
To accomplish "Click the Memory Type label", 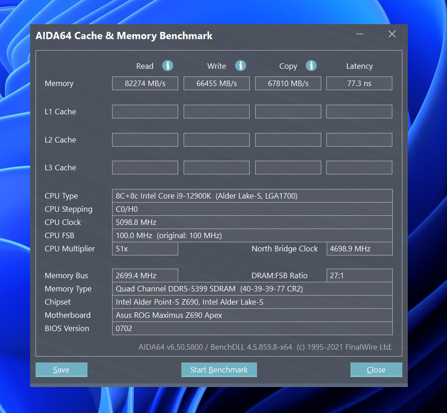I will [x=68, y=289].
